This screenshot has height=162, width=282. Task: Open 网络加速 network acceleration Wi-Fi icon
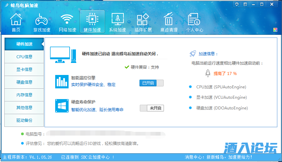click(x=67, y=23)
